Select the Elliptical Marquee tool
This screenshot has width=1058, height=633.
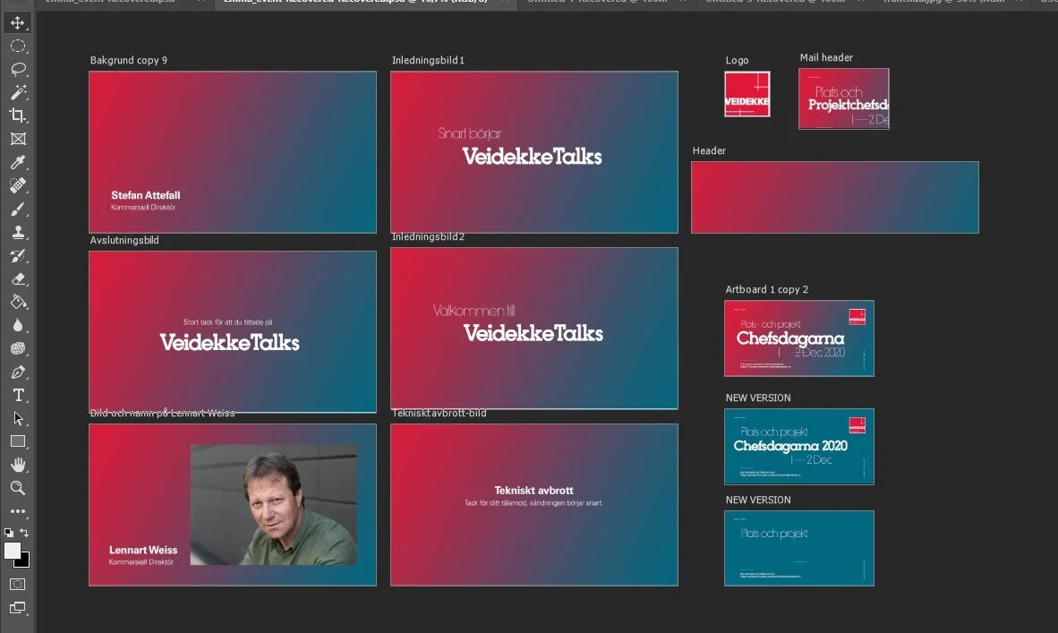18,46
